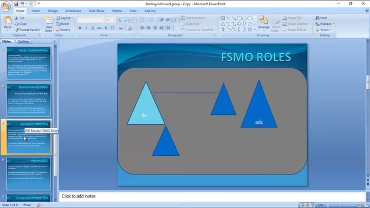370x208 pixels.
Task: Open the font name combo box
Action: [91, 20]
